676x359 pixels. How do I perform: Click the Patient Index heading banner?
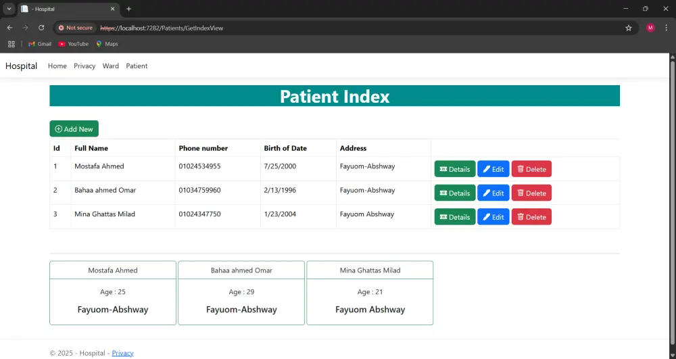pyautogui.click(x=335, y=96)
